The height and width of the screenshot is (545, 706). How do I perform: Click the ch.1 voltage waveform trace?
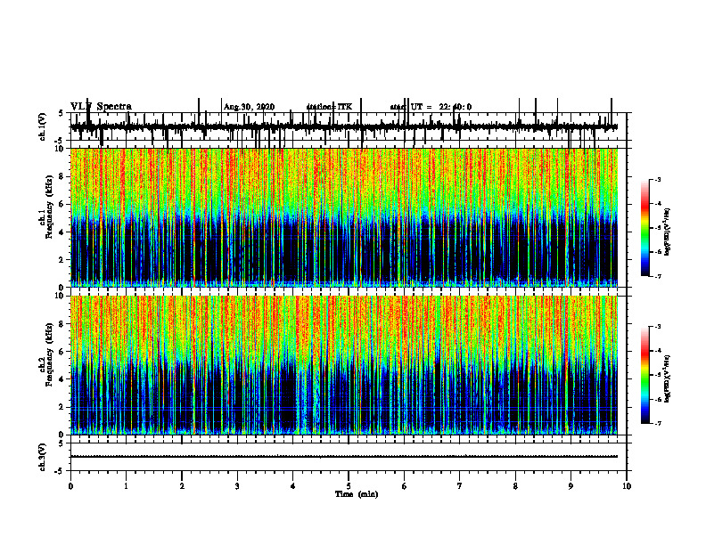point(343,126)
